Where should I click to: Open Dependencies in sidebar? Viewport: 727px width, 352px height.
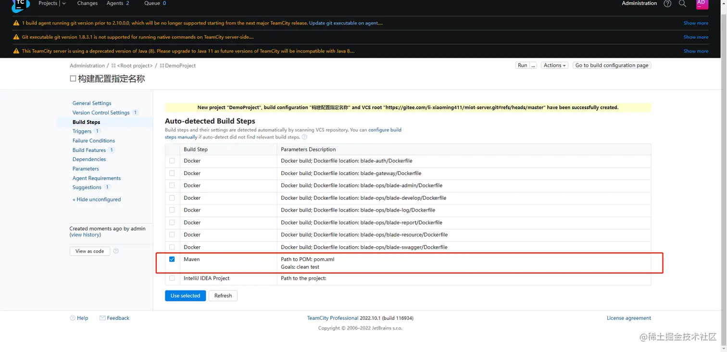[89, 159]
